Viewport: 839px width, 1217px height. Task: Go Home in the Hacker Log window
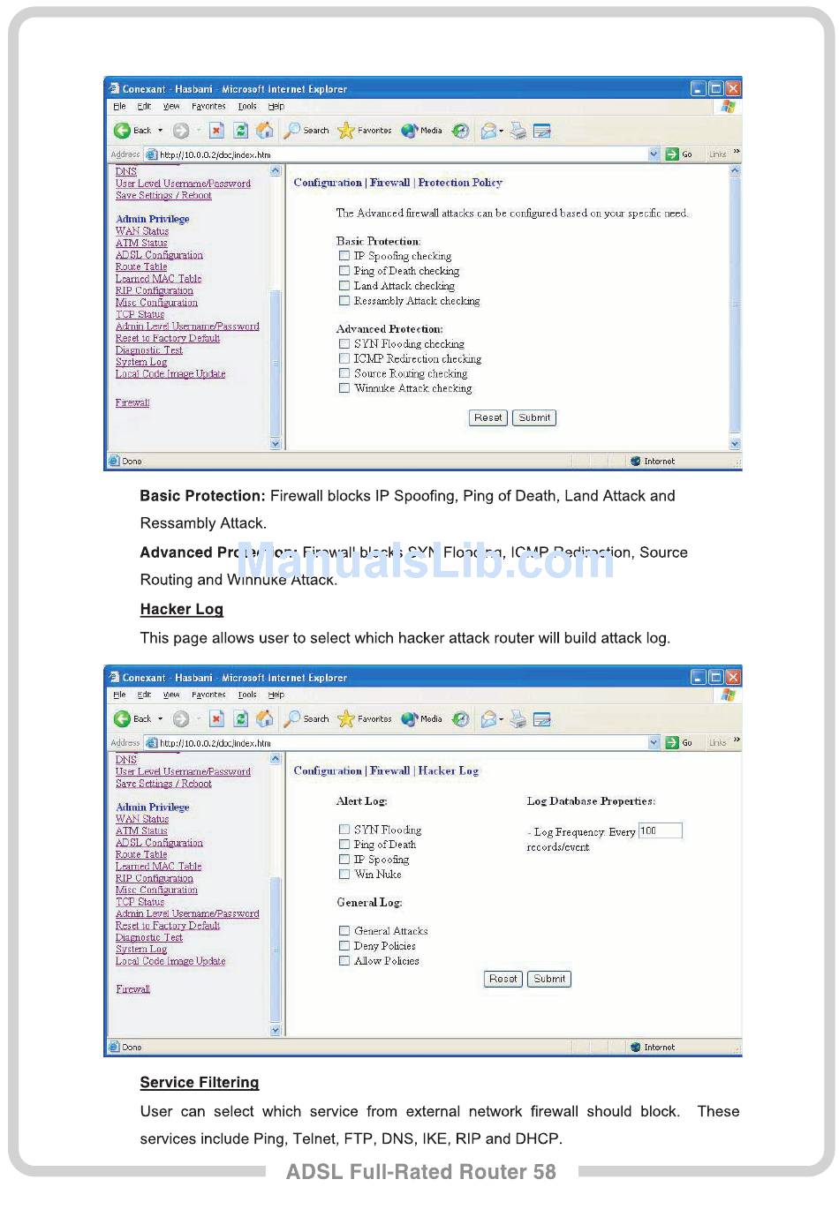264,719
